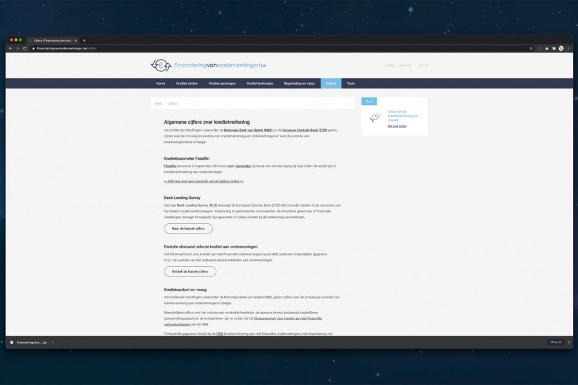Reload the page with the refresh icon
578x385 pixels.
click(24, 48)
